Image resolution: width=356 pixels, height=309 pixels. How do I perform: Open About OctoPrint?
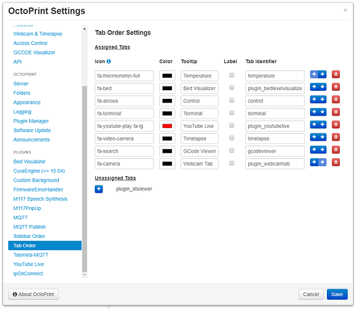(x=33, y=294)
